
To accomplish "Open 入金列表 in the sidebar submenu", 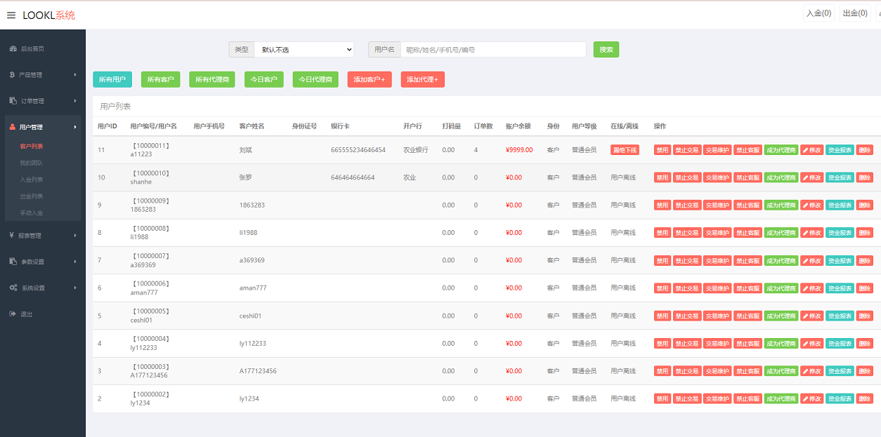I will pos(32,180).
